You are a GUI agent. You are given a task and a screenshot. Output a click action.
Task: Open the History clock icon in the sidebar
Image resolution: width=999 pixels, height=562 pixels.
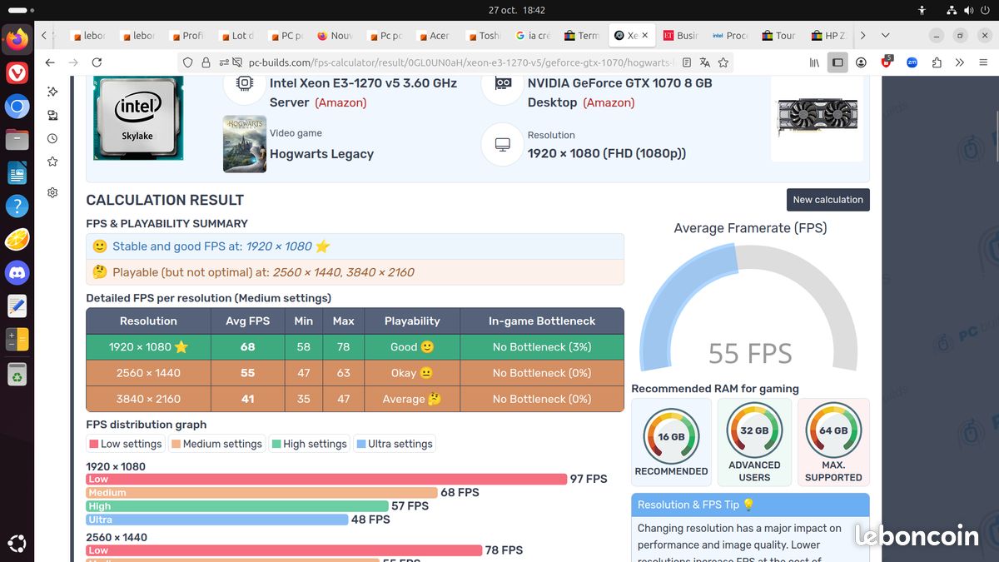point(52,138)
